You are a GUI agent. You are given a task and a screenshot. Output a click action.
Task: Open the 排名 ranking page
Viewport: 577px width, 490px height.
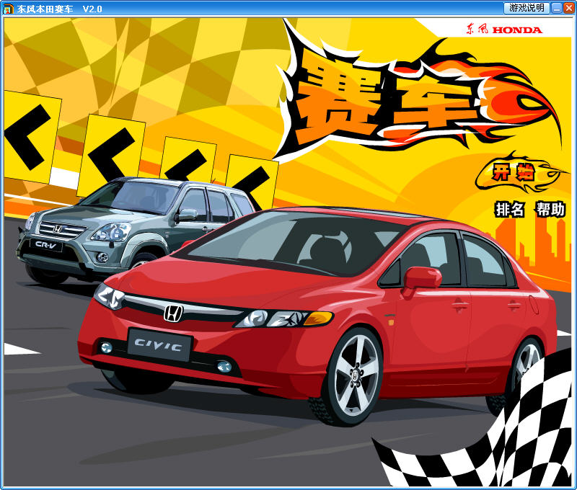click(x=510, y=210)
